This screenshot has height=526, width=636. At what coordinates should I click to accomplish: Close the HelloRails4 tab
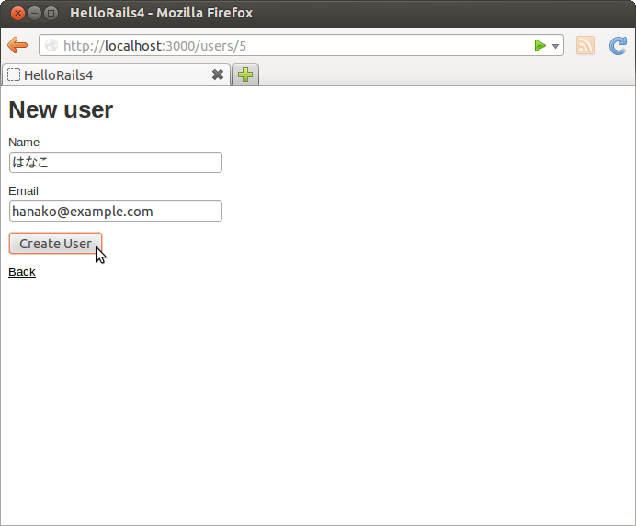point(218,75)
